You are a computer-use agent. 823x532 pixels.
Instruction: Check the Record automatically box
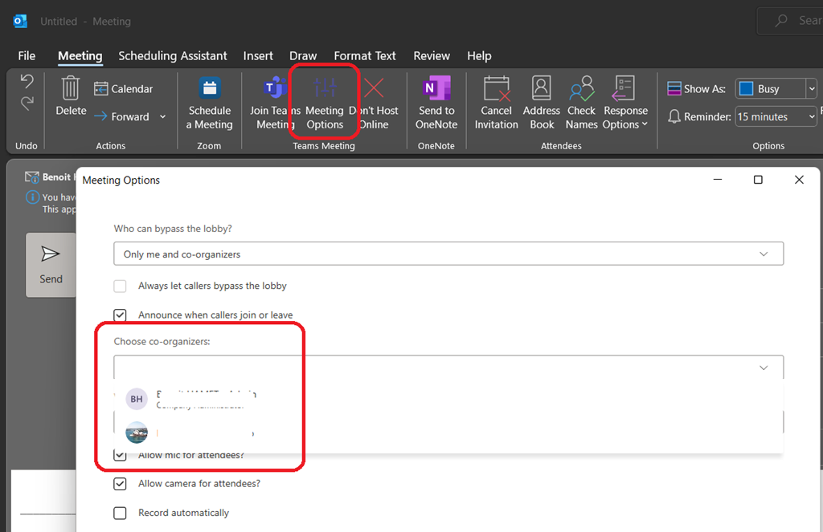[121, 513]
